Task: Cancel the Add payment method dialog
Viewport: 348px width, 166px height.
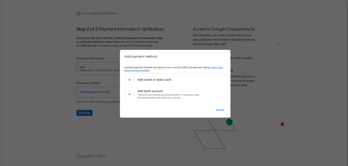Action: click(220, 110)
